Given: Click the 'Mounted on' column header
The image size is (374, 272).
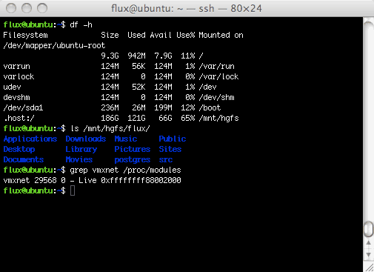Looking at the screenshot, I should click(x=221, y=35).
